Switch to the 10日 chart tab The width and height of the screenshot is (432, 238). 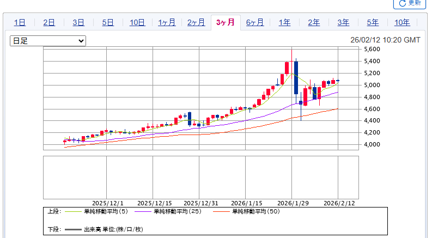tap(137, 22)
